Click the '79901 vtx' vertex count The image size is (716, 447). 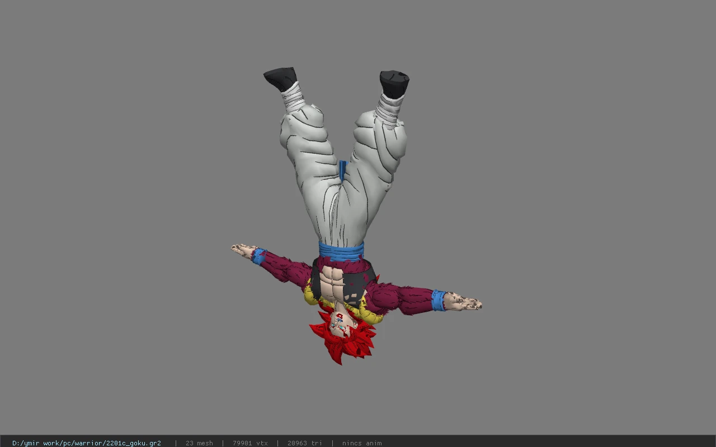click(250, 443)
